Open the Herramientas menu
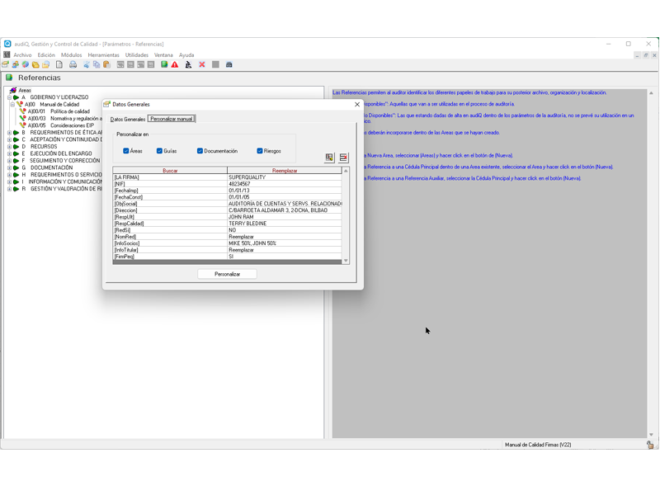This screenshot has height=495, width=660. click(104, 55)
